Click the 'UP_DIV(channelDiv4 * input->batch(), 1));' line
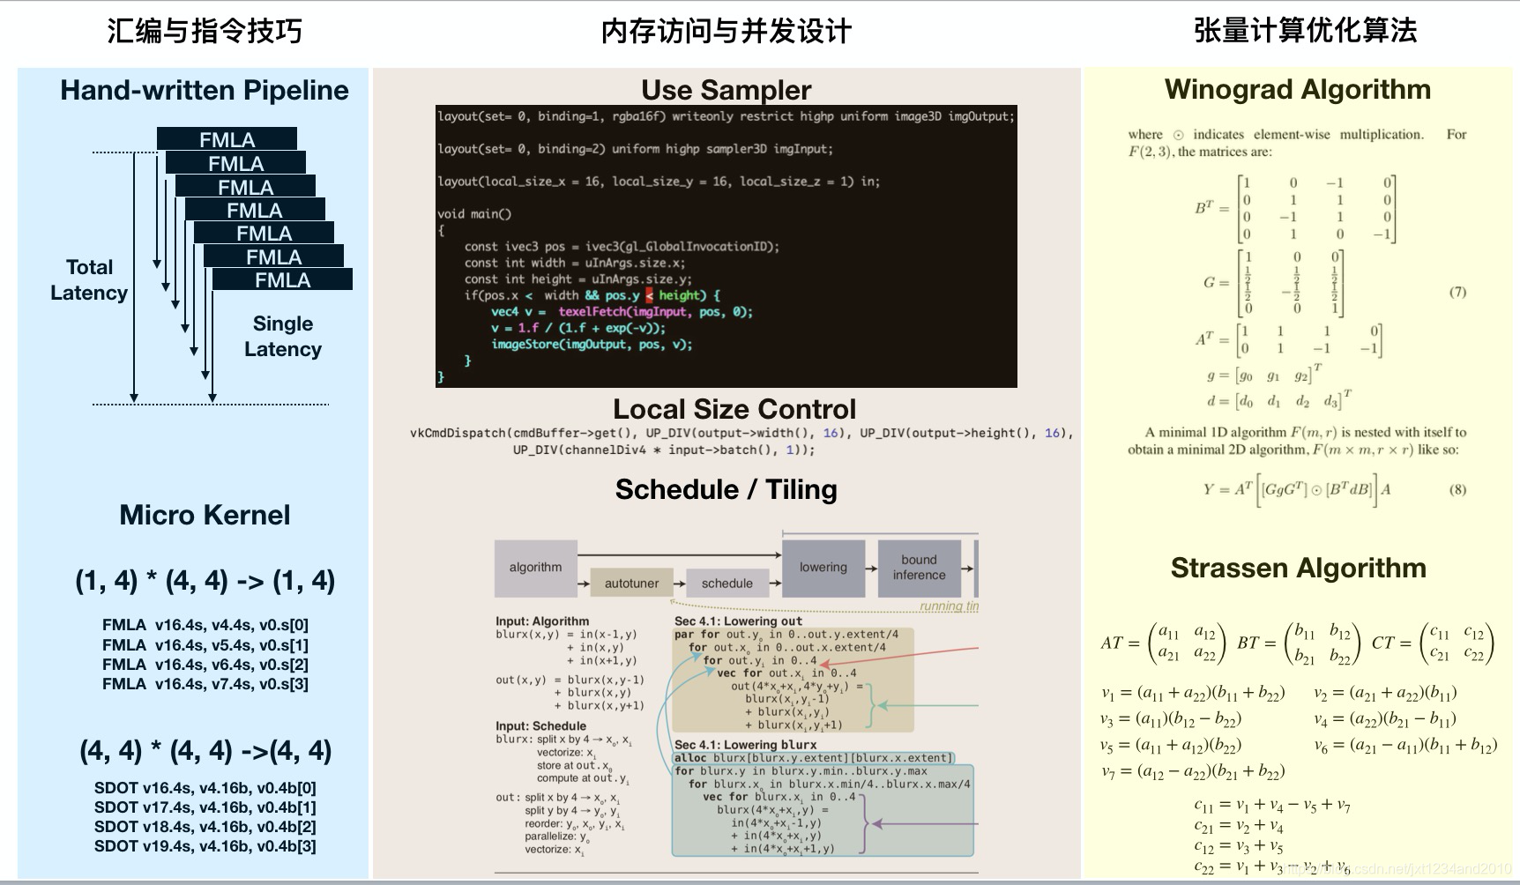Screen dimensions: 1520x885 (x=664, y=450)
